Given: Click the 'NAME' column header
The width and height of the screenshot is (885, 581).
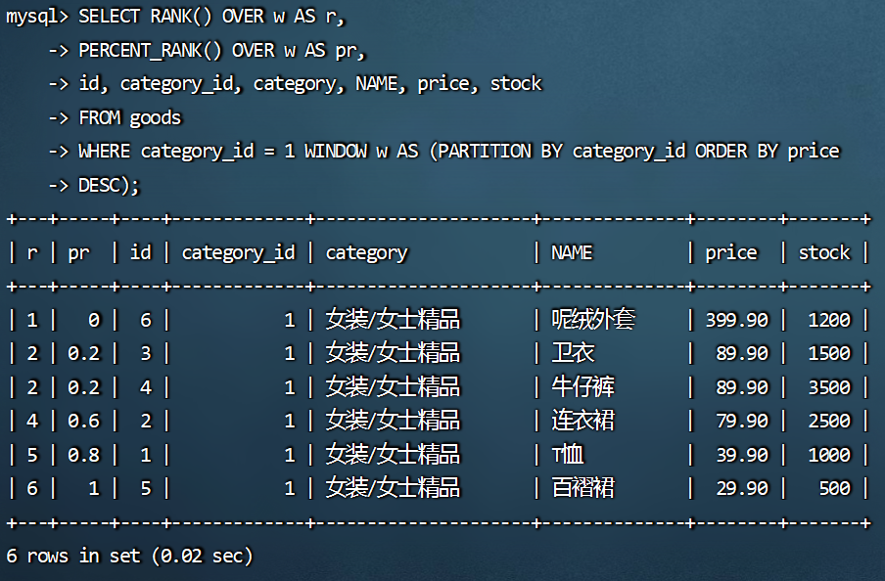Looking at the screenshot, I should point(572,252).
